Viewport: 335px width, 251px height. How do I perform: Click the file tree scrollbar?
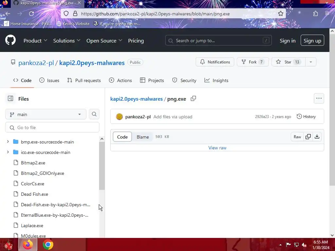(x=102, y=165)
